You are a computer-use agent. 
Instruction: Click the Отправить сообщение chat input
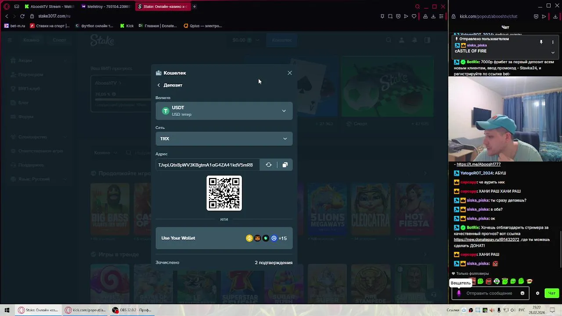point(489,293)
